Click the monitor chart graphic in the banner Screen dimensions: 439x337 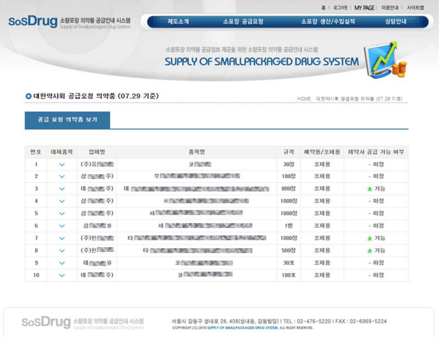(385, 60)
